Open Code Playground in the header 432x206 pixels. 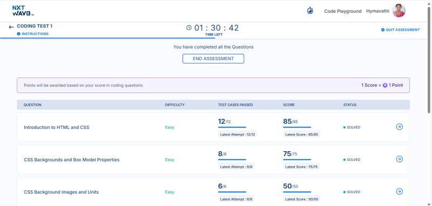click(343, 11)
